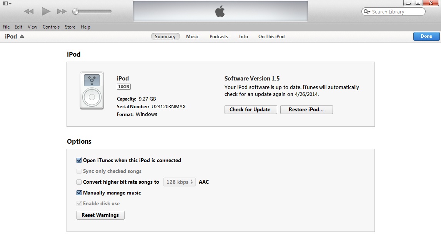441x250 pixels.
Task: Click the magnifier icon in search
Action: (367, 12)
